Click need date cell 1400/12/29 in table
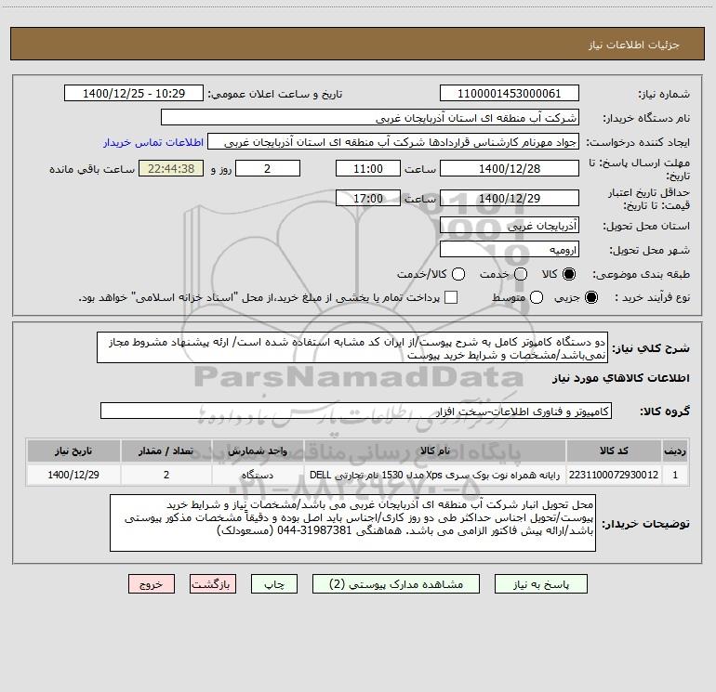 point(73,475)
